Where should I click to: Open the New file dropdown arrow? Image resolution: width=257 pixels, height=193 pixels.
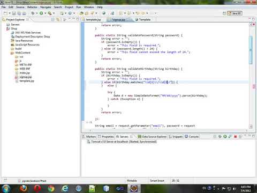[10, 13]
